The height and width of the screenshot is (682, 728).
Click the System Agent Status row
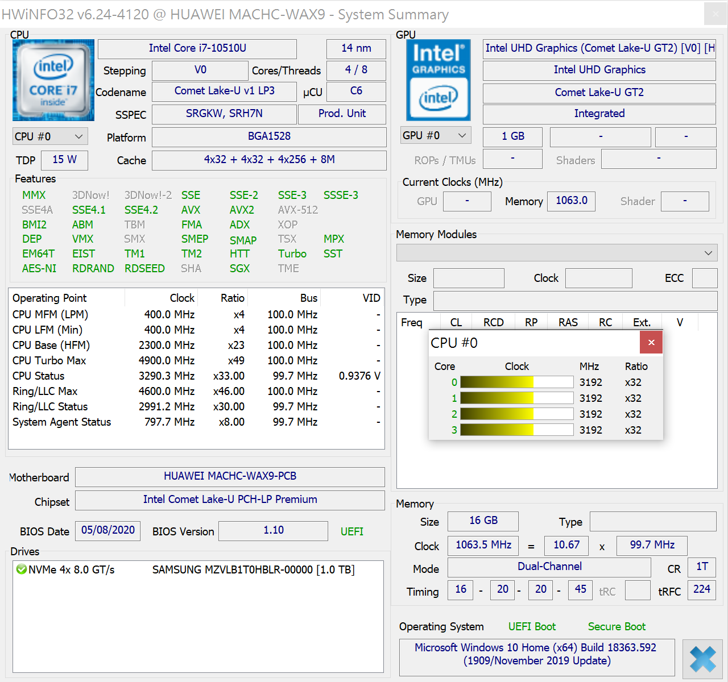pos(197,422)
